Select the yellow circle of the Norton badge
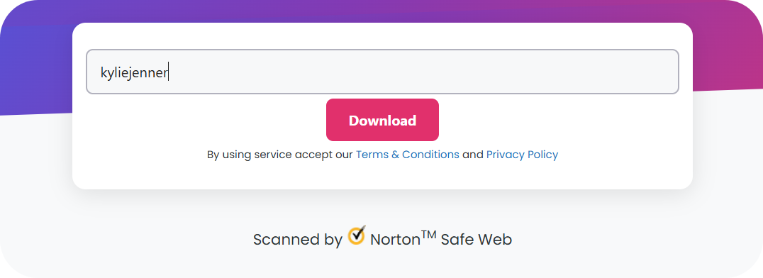The width and height of the screenshot is (763, 278). [x=356, y=237]
